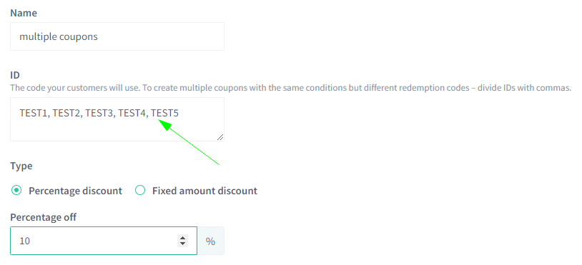
Task: Click the % suffix box
Action: tap(210, 241)
